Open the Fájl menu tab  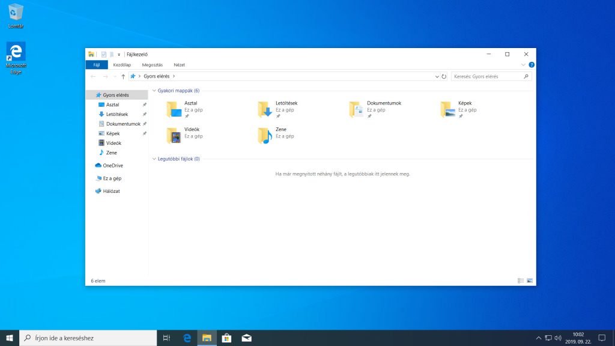(x=97, y=65)
